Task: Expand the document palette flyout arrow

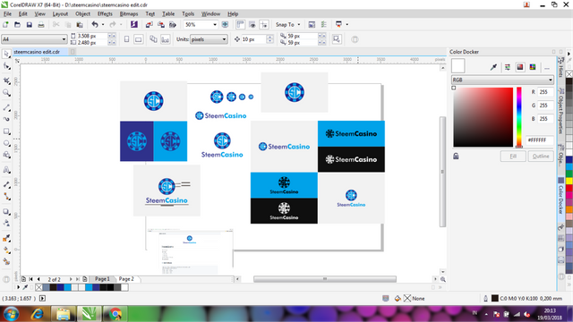Action: pos(18,287)
